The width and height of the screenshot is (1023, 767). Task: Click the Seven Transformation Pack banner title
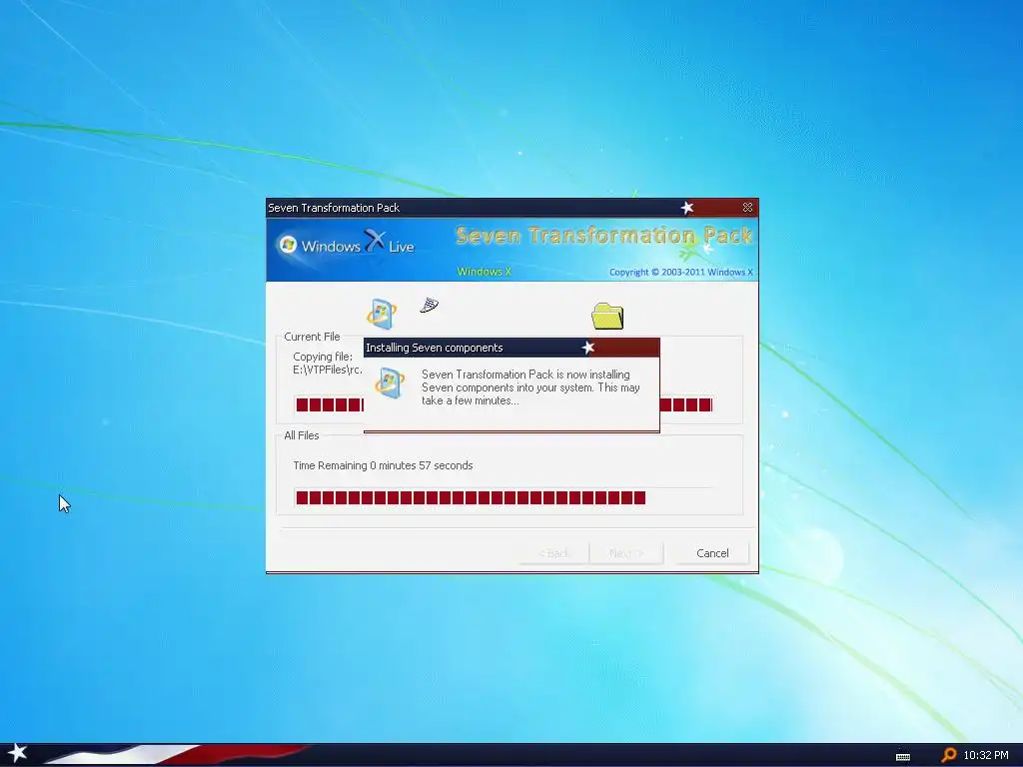pyautogui.click(x=603, y=235)
